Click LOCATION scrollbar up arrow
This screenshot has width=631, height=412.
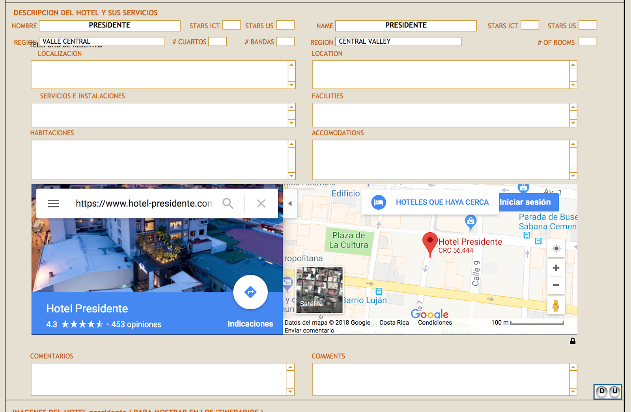(x=573, y=65)
